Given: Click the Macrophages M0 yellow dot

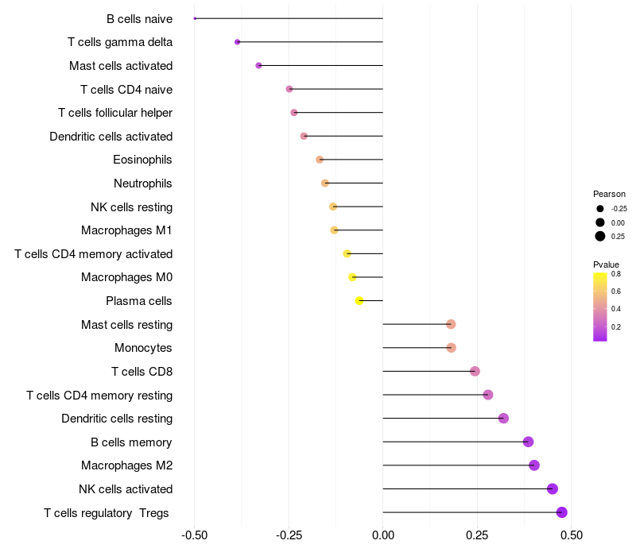Looking at the screenshot, I should point(352,277).
